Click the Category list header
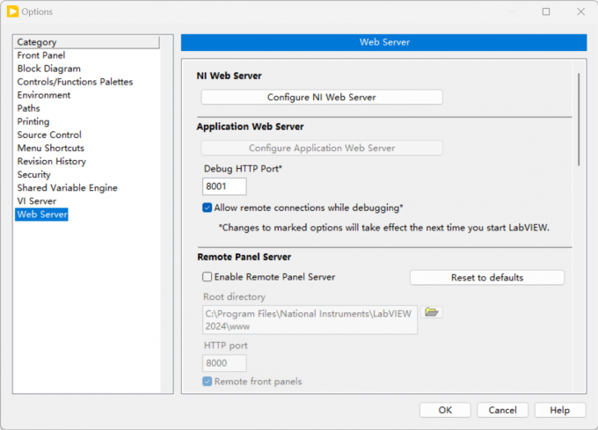 coord(87,42)
